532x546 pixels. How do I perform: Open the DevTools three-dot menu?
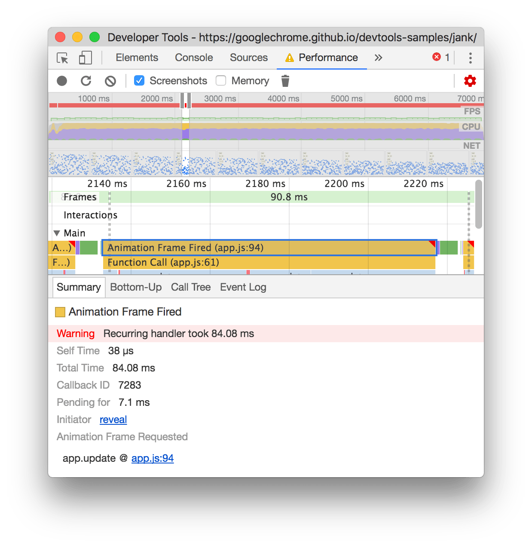tap(471, 58)
